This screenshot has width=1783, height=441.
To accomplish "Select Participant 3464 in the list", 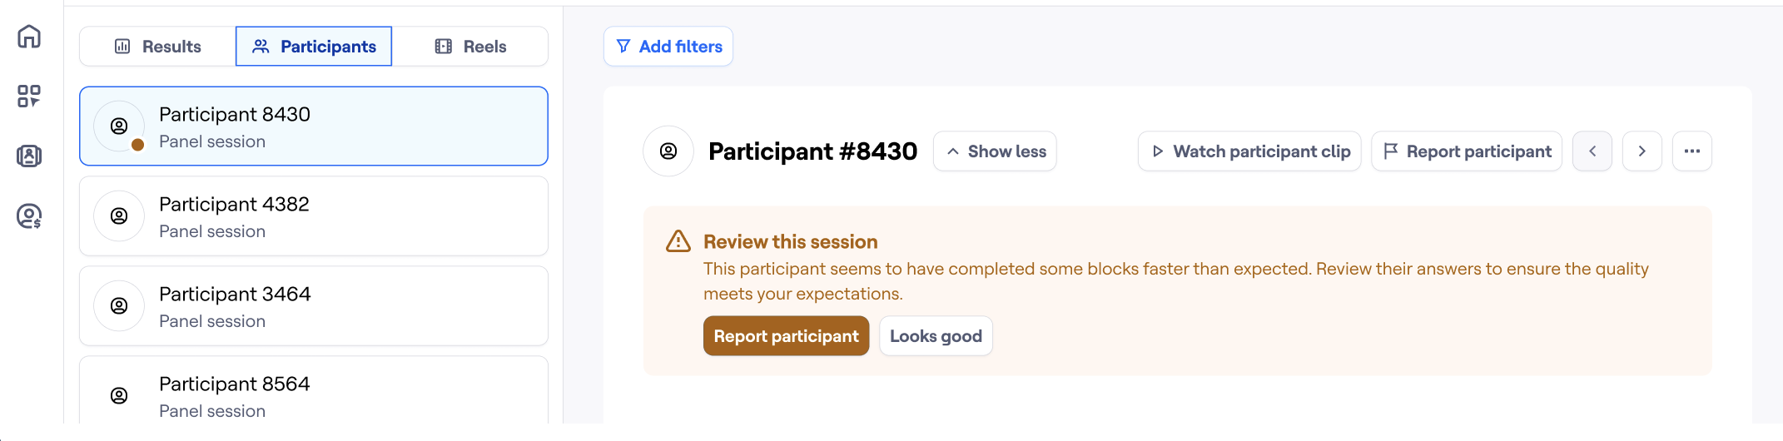I will 314,306.
